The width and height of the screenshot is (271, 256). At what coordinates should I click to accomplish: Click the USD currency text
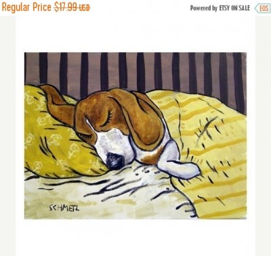tap(85, 8)
